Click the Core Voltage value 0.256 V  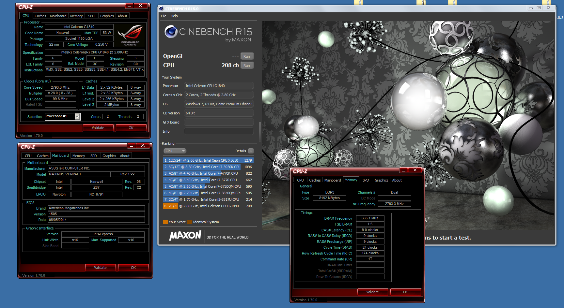102,45
